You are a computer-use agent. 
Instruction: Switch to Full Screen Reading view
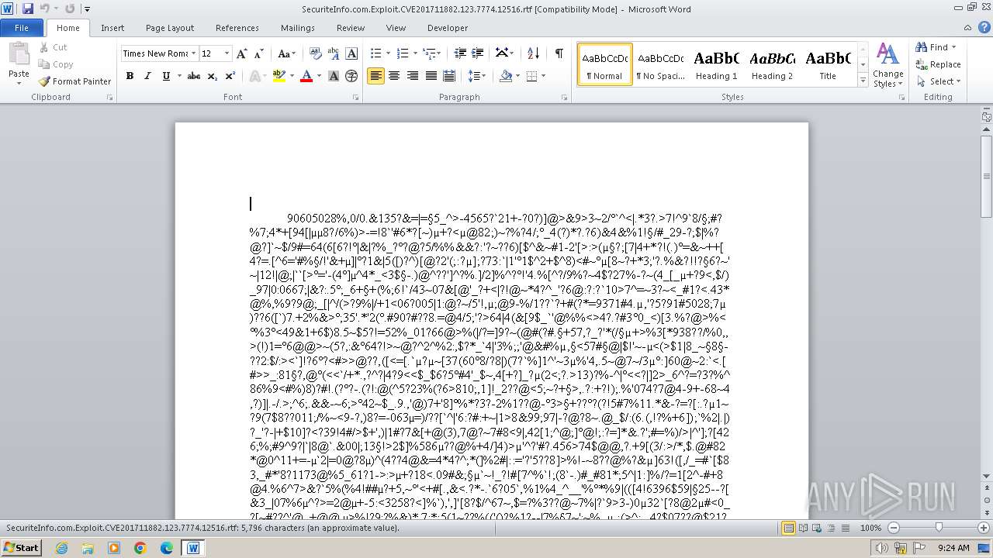(x=803, y=528)
